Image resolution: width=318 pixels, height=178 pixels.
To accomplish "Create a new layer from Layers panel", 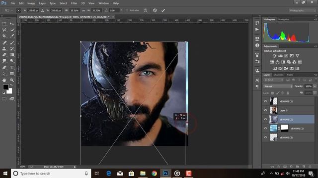I will (x=304, y=167).
